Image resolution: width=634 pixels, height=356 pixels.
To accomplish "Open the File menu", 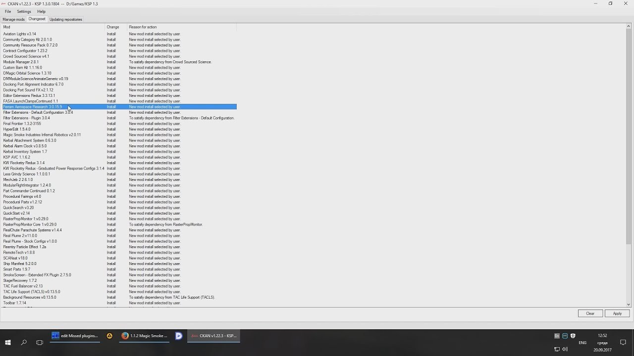I will [x=8, y=11].
